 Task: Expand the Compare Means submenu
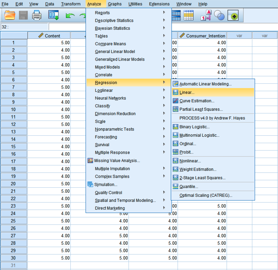click(x=110, y=44)
